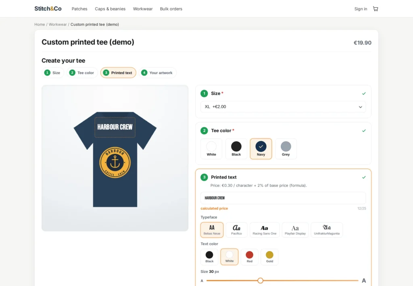Open the shopping cart icon
The image size is (413, 286).
click(375, 9)
